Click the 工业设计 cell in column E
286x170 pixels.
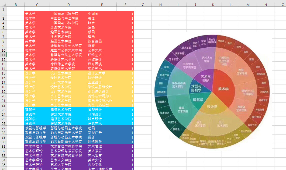(x=102, y=82)
